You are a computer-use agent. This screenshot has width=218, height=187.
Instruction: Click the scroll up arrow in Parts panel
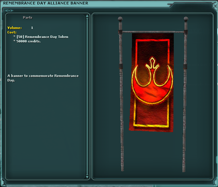point(87,17)
